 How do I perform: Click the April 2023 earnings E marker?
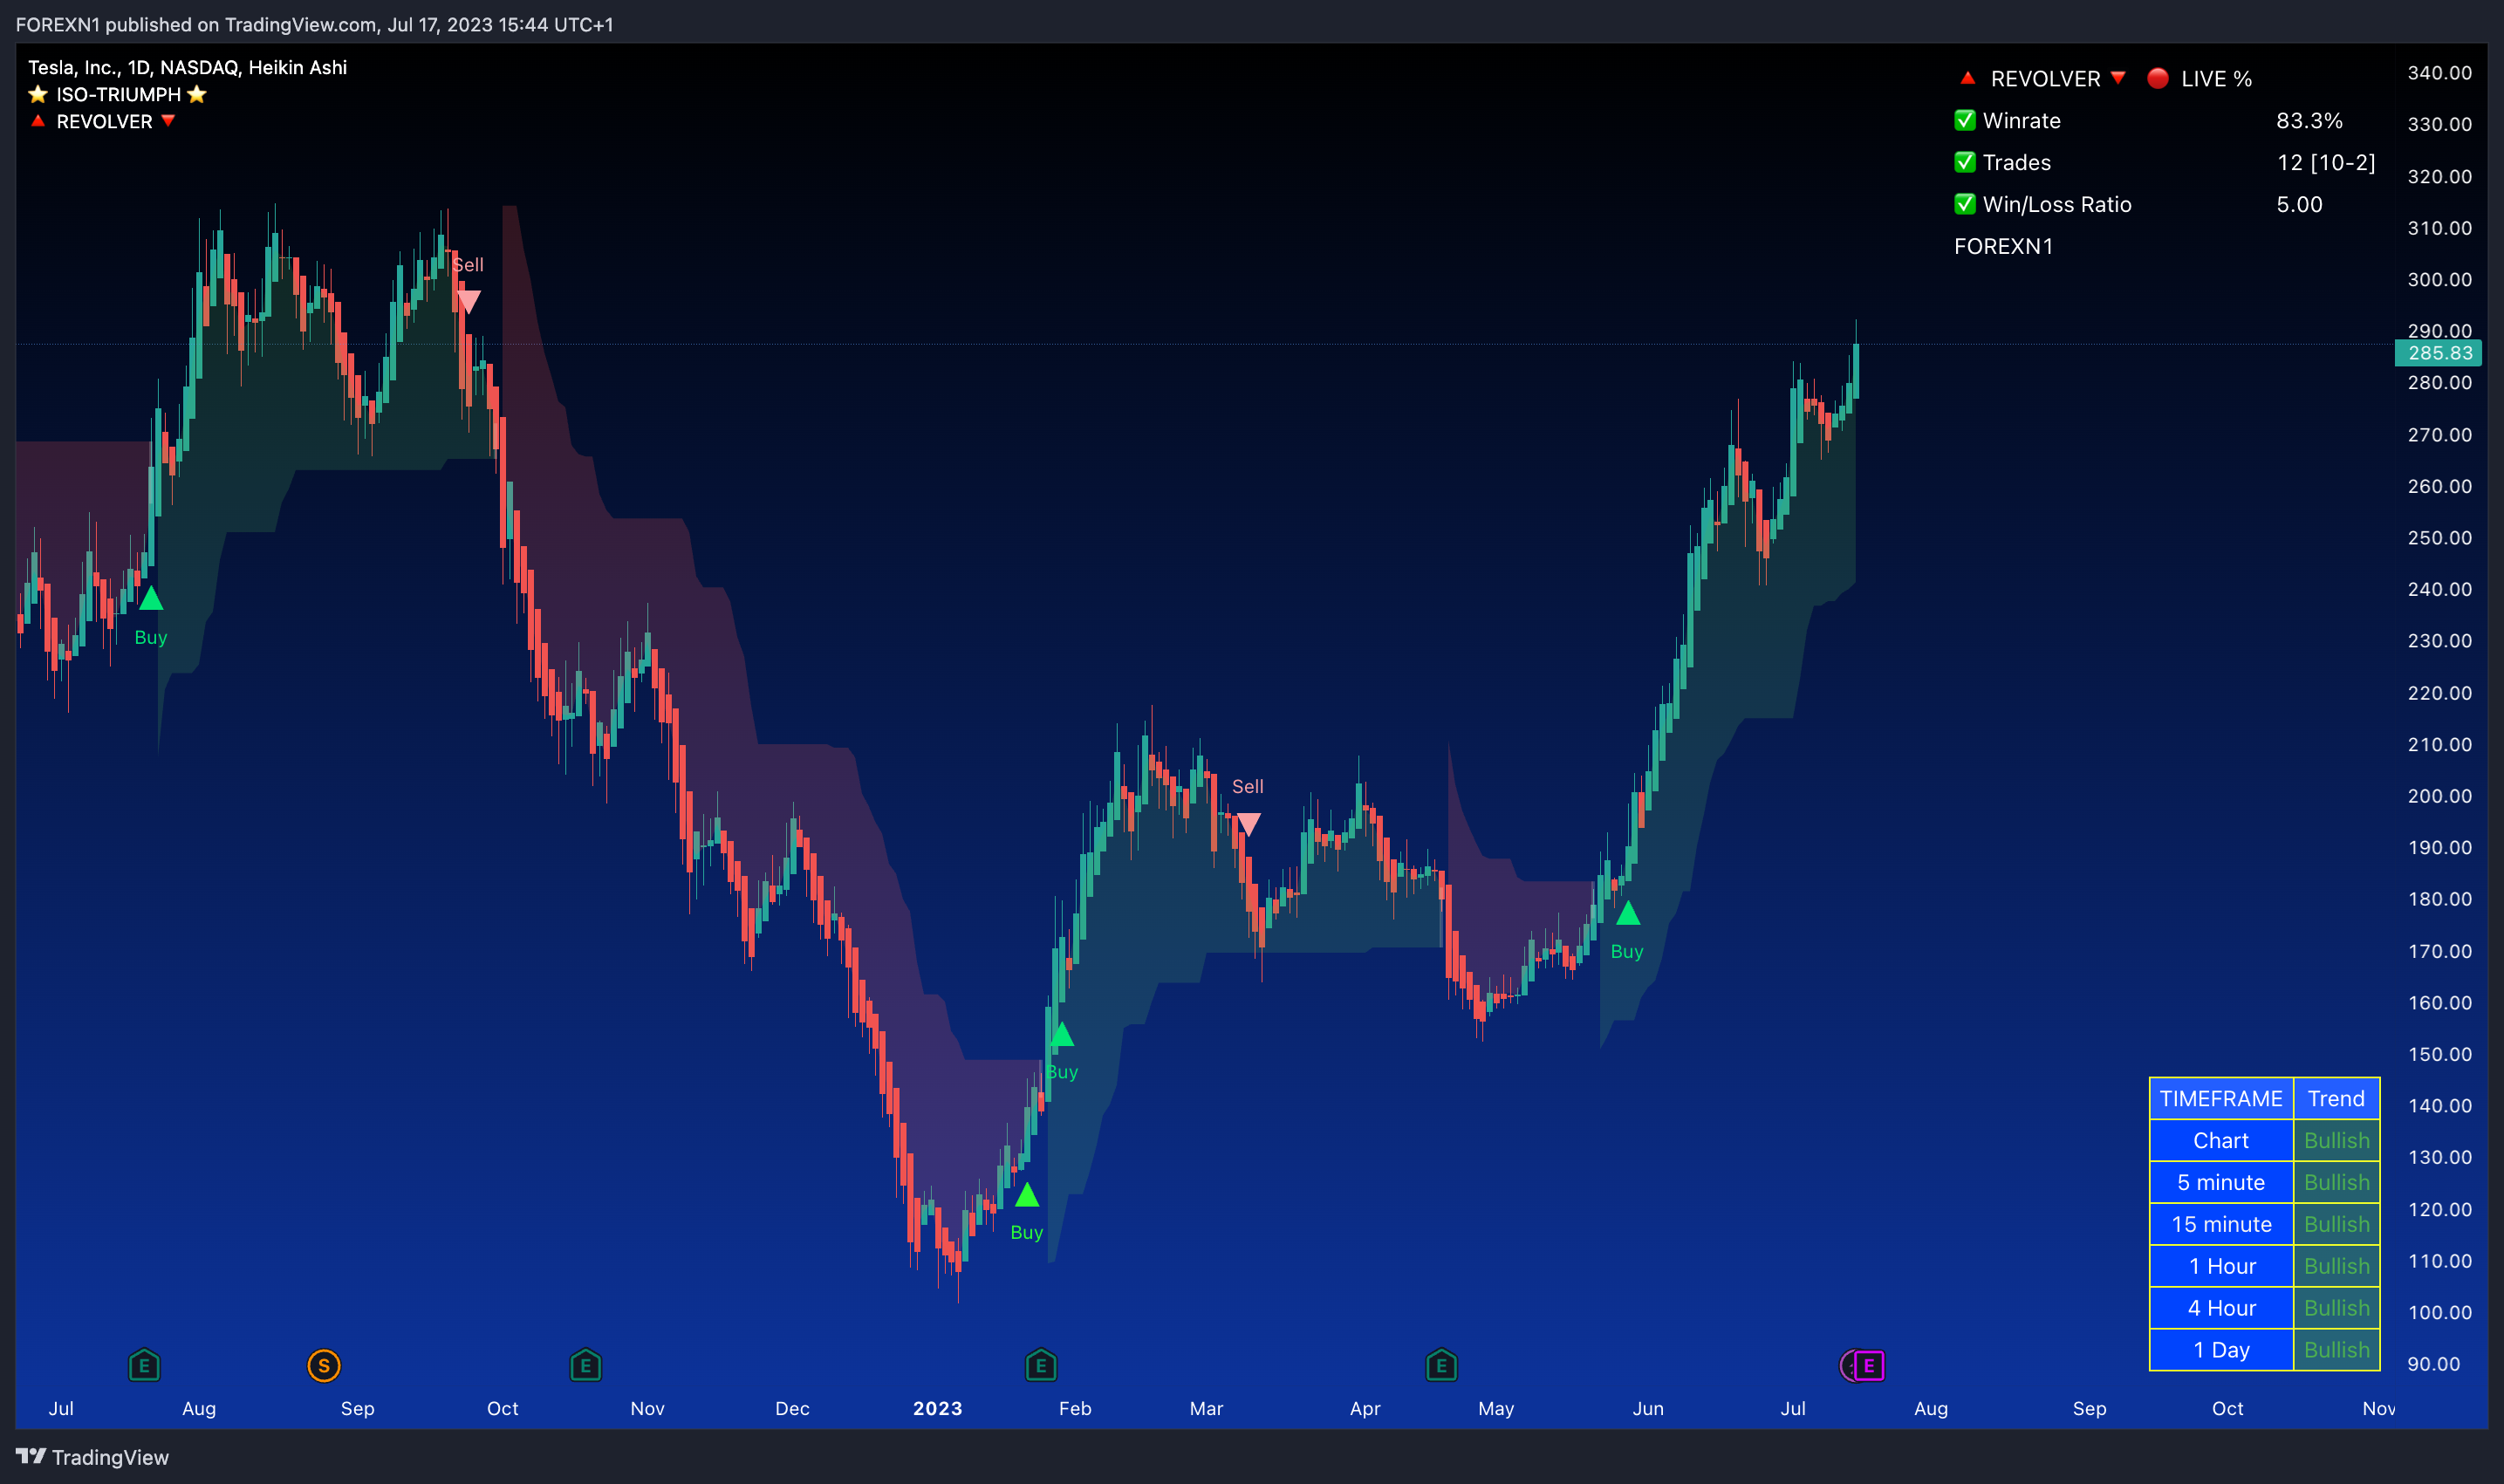click(1441, 1365)
